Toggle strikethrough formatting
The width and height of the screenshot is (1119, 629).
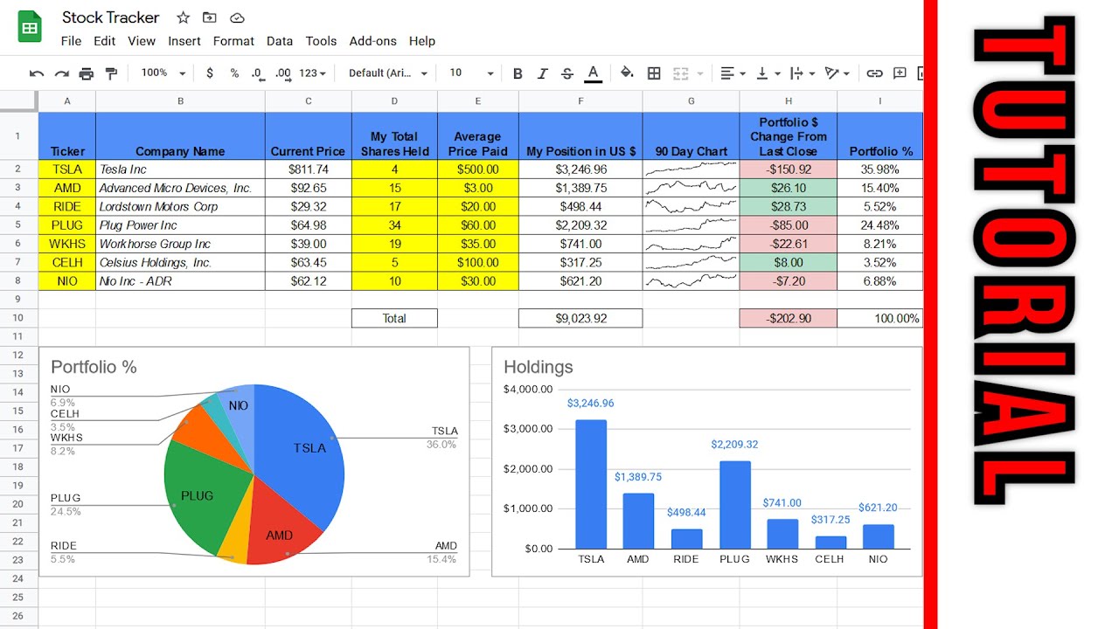coord(567,73)
